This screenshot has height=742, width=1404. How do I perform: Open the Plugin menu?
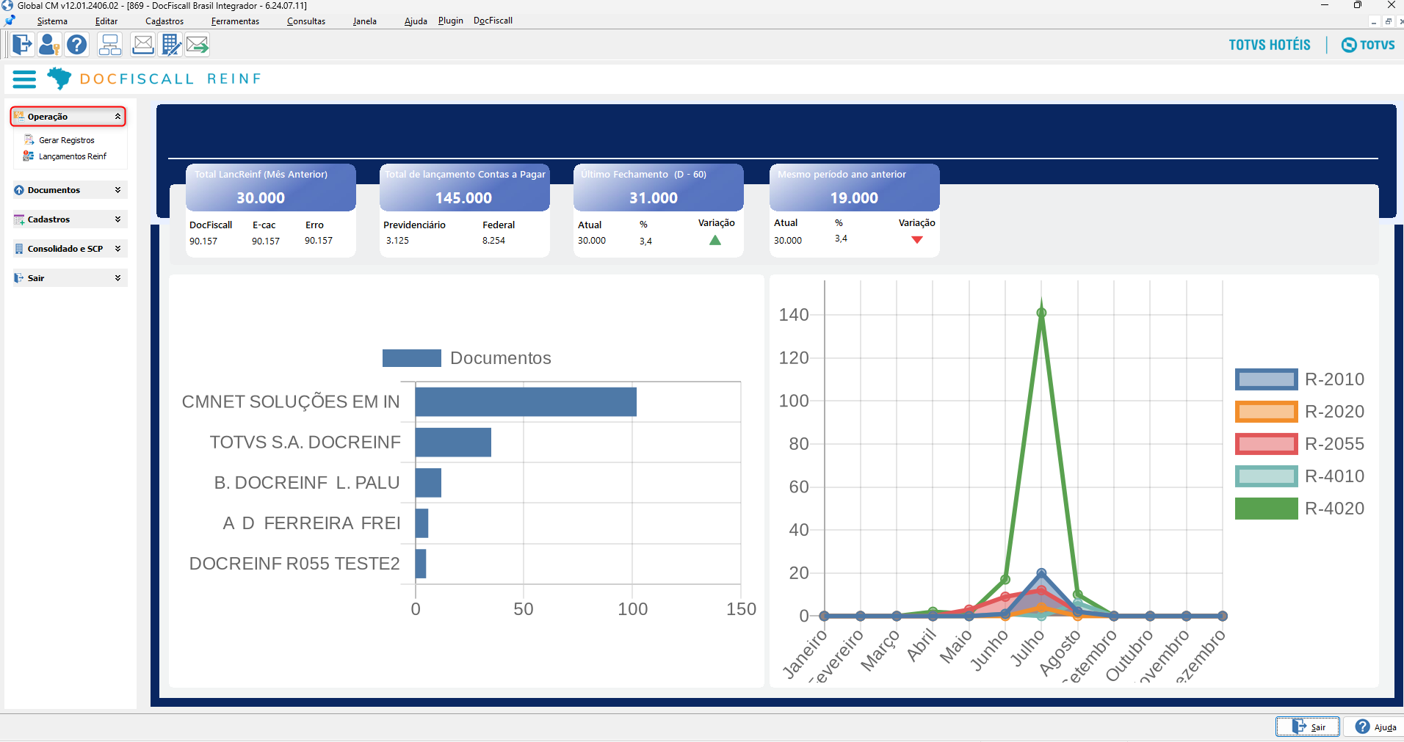(x=451, y=21)
